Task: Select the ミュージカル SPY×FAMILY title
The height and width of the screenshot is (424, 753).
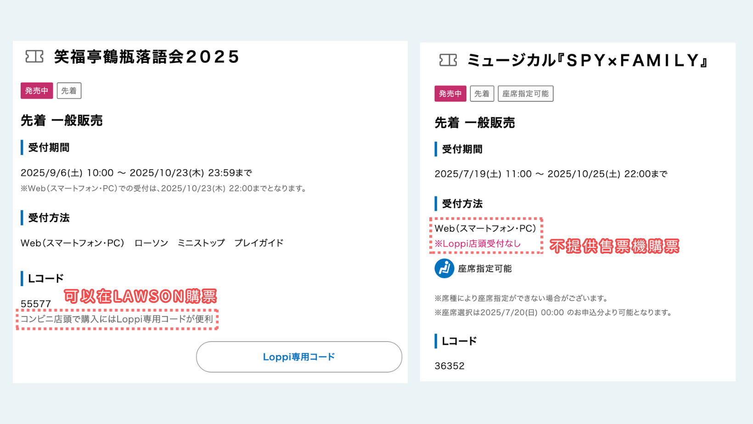Action: (588, 61)
